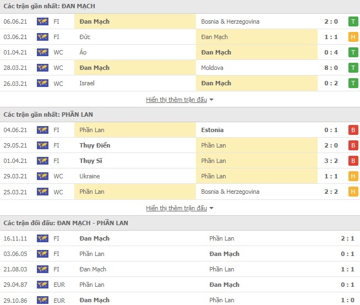360x305 pixels.
Task: Click the Các trận đối đầu section header
Action: (x=66, y=223)
